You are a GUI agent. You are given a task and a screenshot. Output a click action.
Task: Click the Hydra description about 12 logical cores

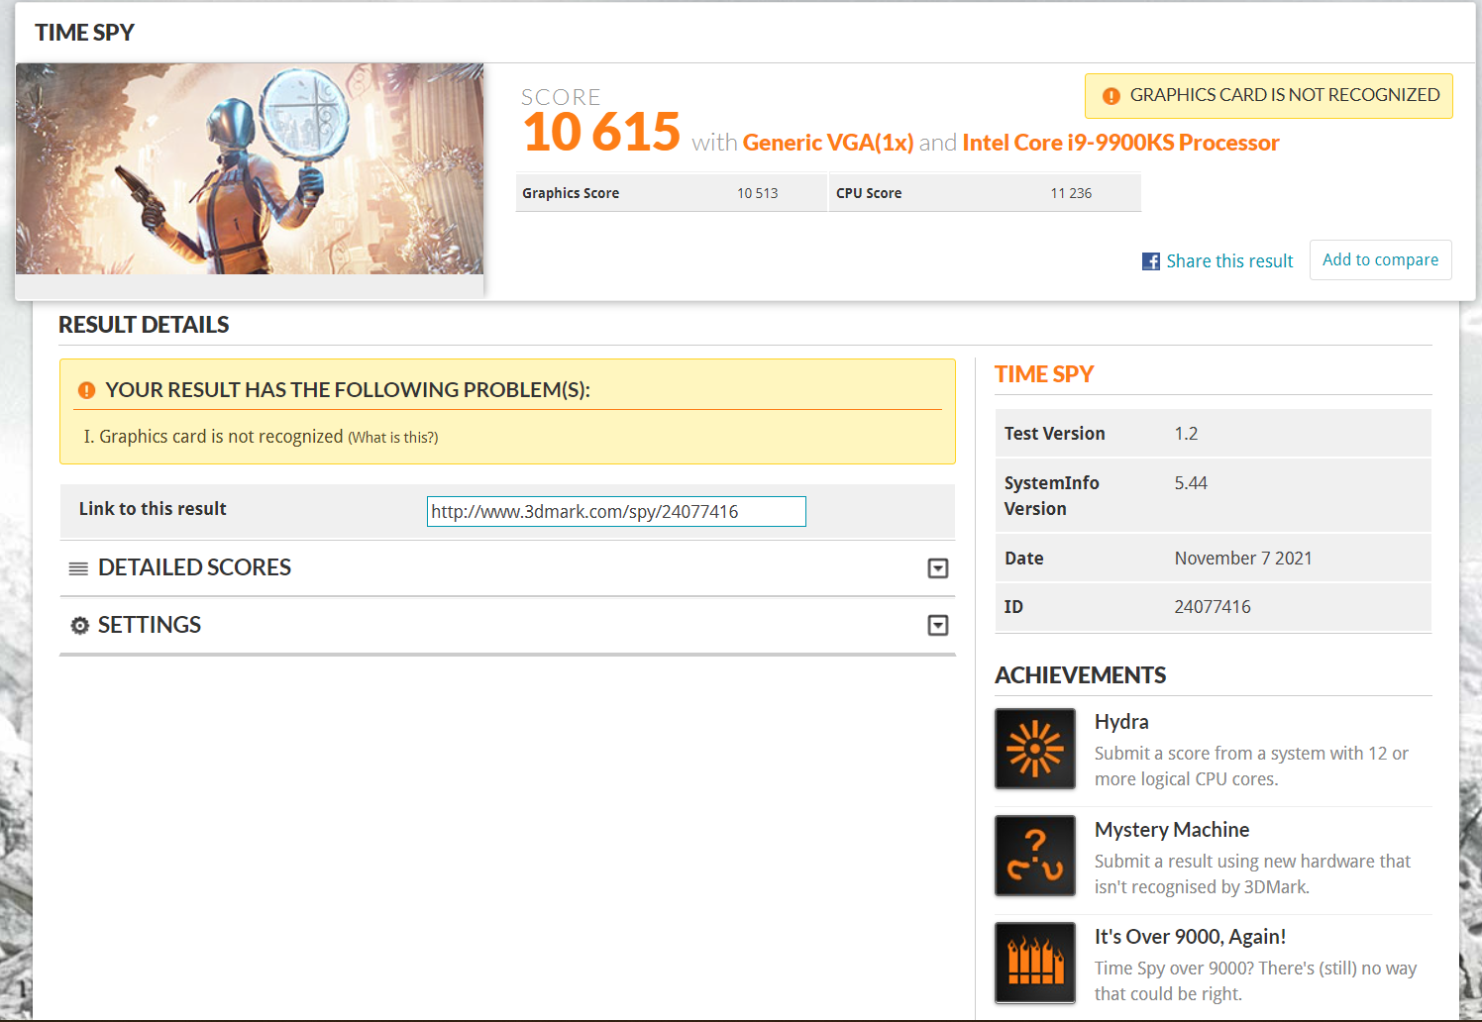tap(1251, 766)
